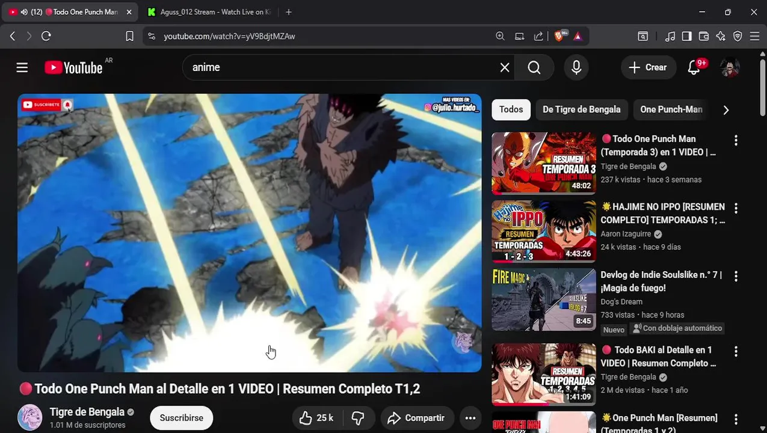Clear the search box with the X
Viewport: 767px width, 433px height.
tap(505, 67)
